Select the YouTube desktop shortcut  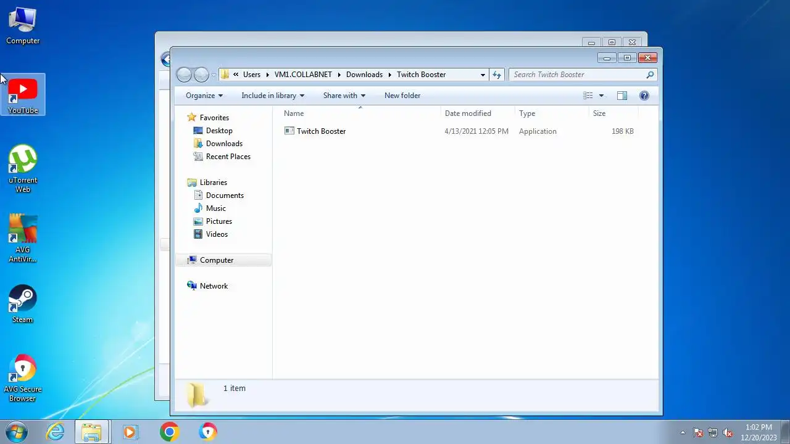point(23,95)
